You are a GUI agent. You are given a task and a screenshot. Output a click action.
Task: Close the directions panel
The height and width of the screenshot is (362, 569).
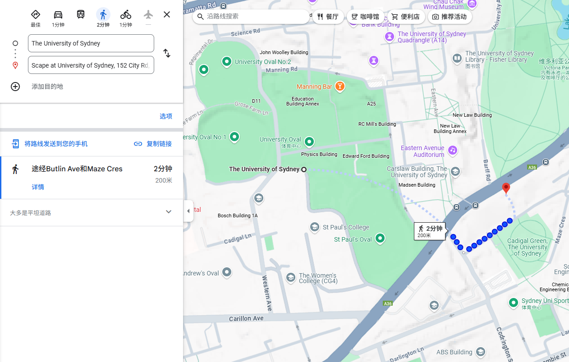click(167, 14)
